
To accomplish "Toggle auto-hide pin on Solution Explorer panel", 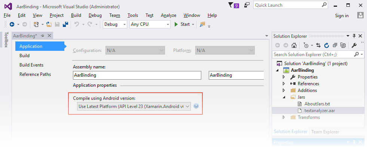I will click(354, 36).
